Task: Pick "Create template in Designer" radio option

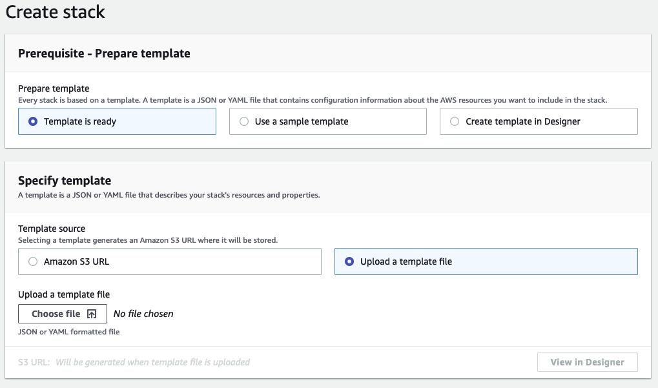Action: pyautogui.click(x=455, y=121)
